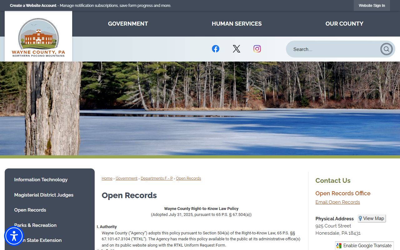Click the map pin View Map button

[x=372, y=218]
